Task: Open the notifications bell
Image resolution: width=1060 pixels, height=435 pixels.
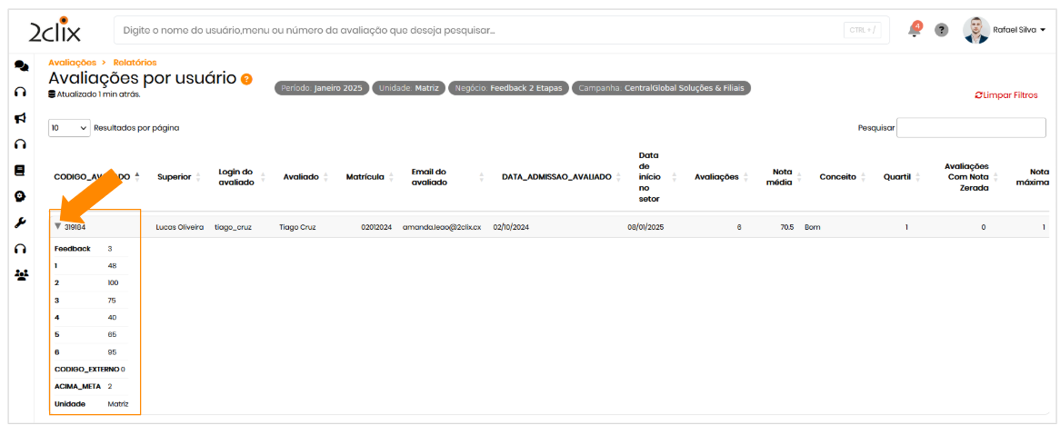Action: (914, 30)
